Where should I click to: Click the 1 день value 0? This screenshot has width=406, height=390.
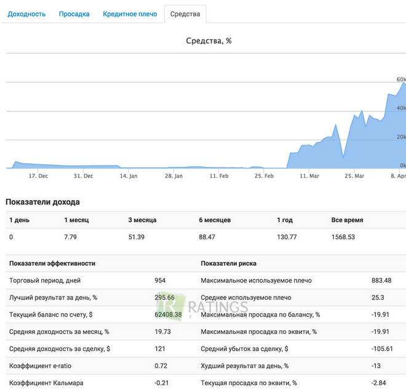(11, 237)
